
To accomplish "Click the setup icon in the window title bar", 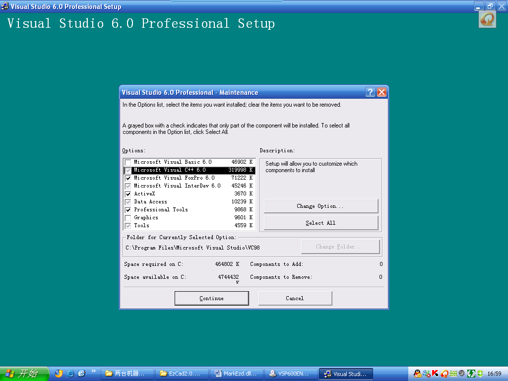I will coord(5,6).
